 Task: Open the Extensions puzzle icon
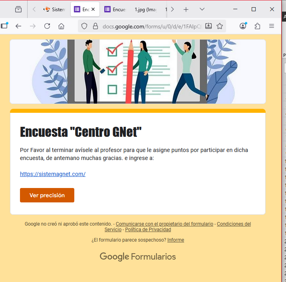(257, 26)
